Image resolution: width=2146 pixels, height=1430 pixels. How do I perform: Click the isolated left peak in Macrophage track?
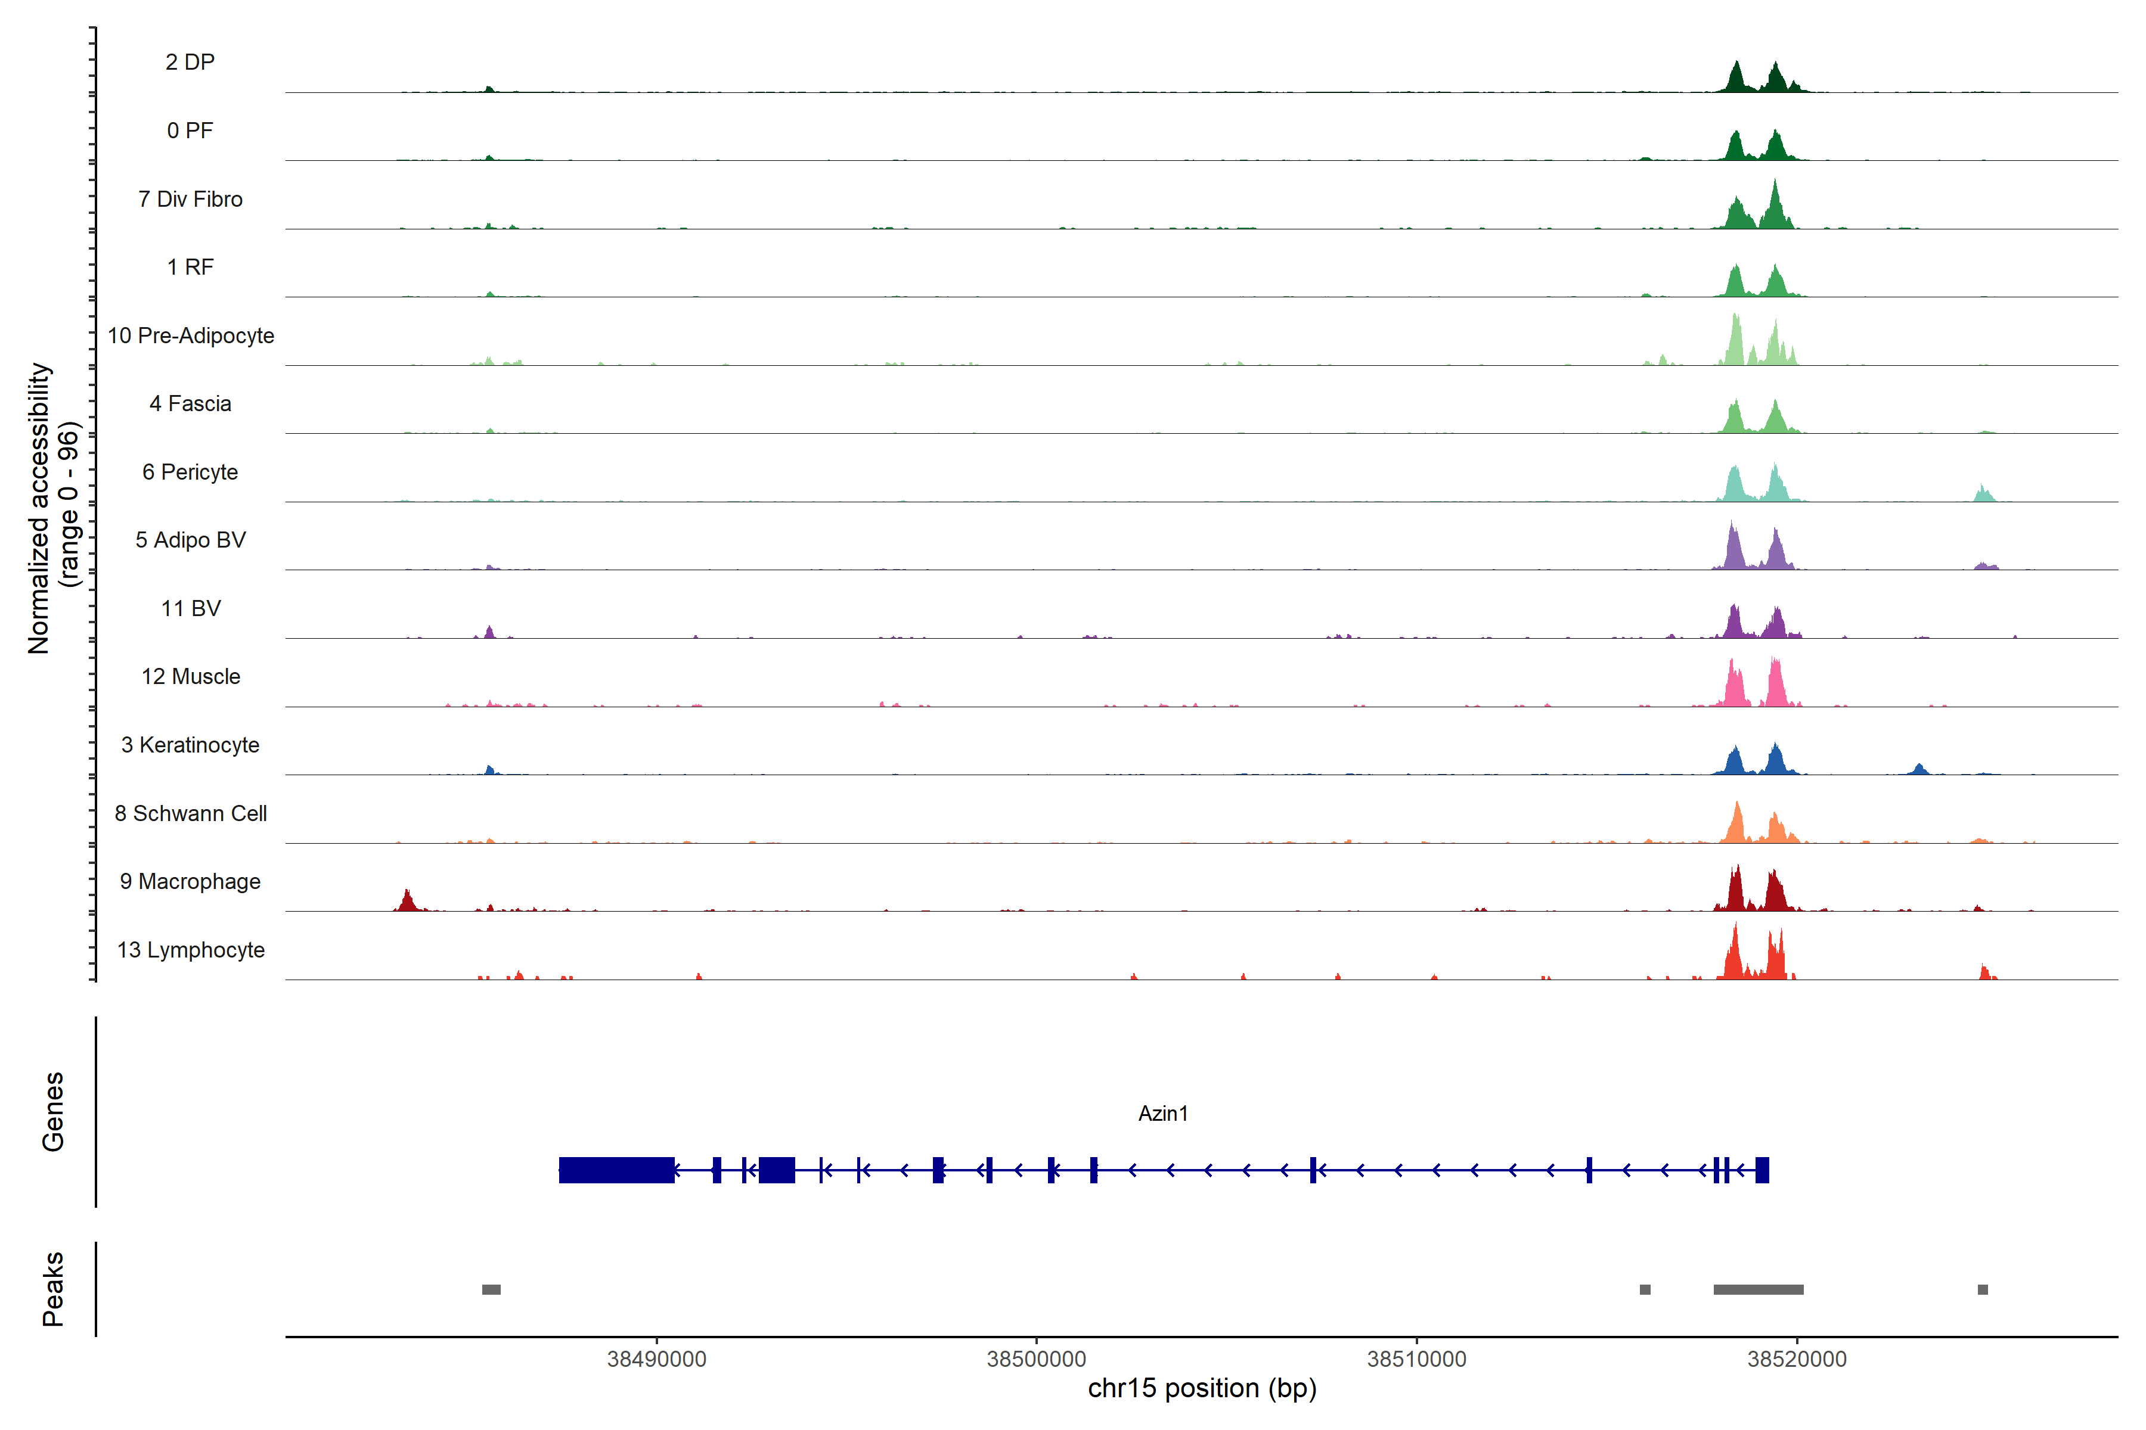tap(407, 902)
